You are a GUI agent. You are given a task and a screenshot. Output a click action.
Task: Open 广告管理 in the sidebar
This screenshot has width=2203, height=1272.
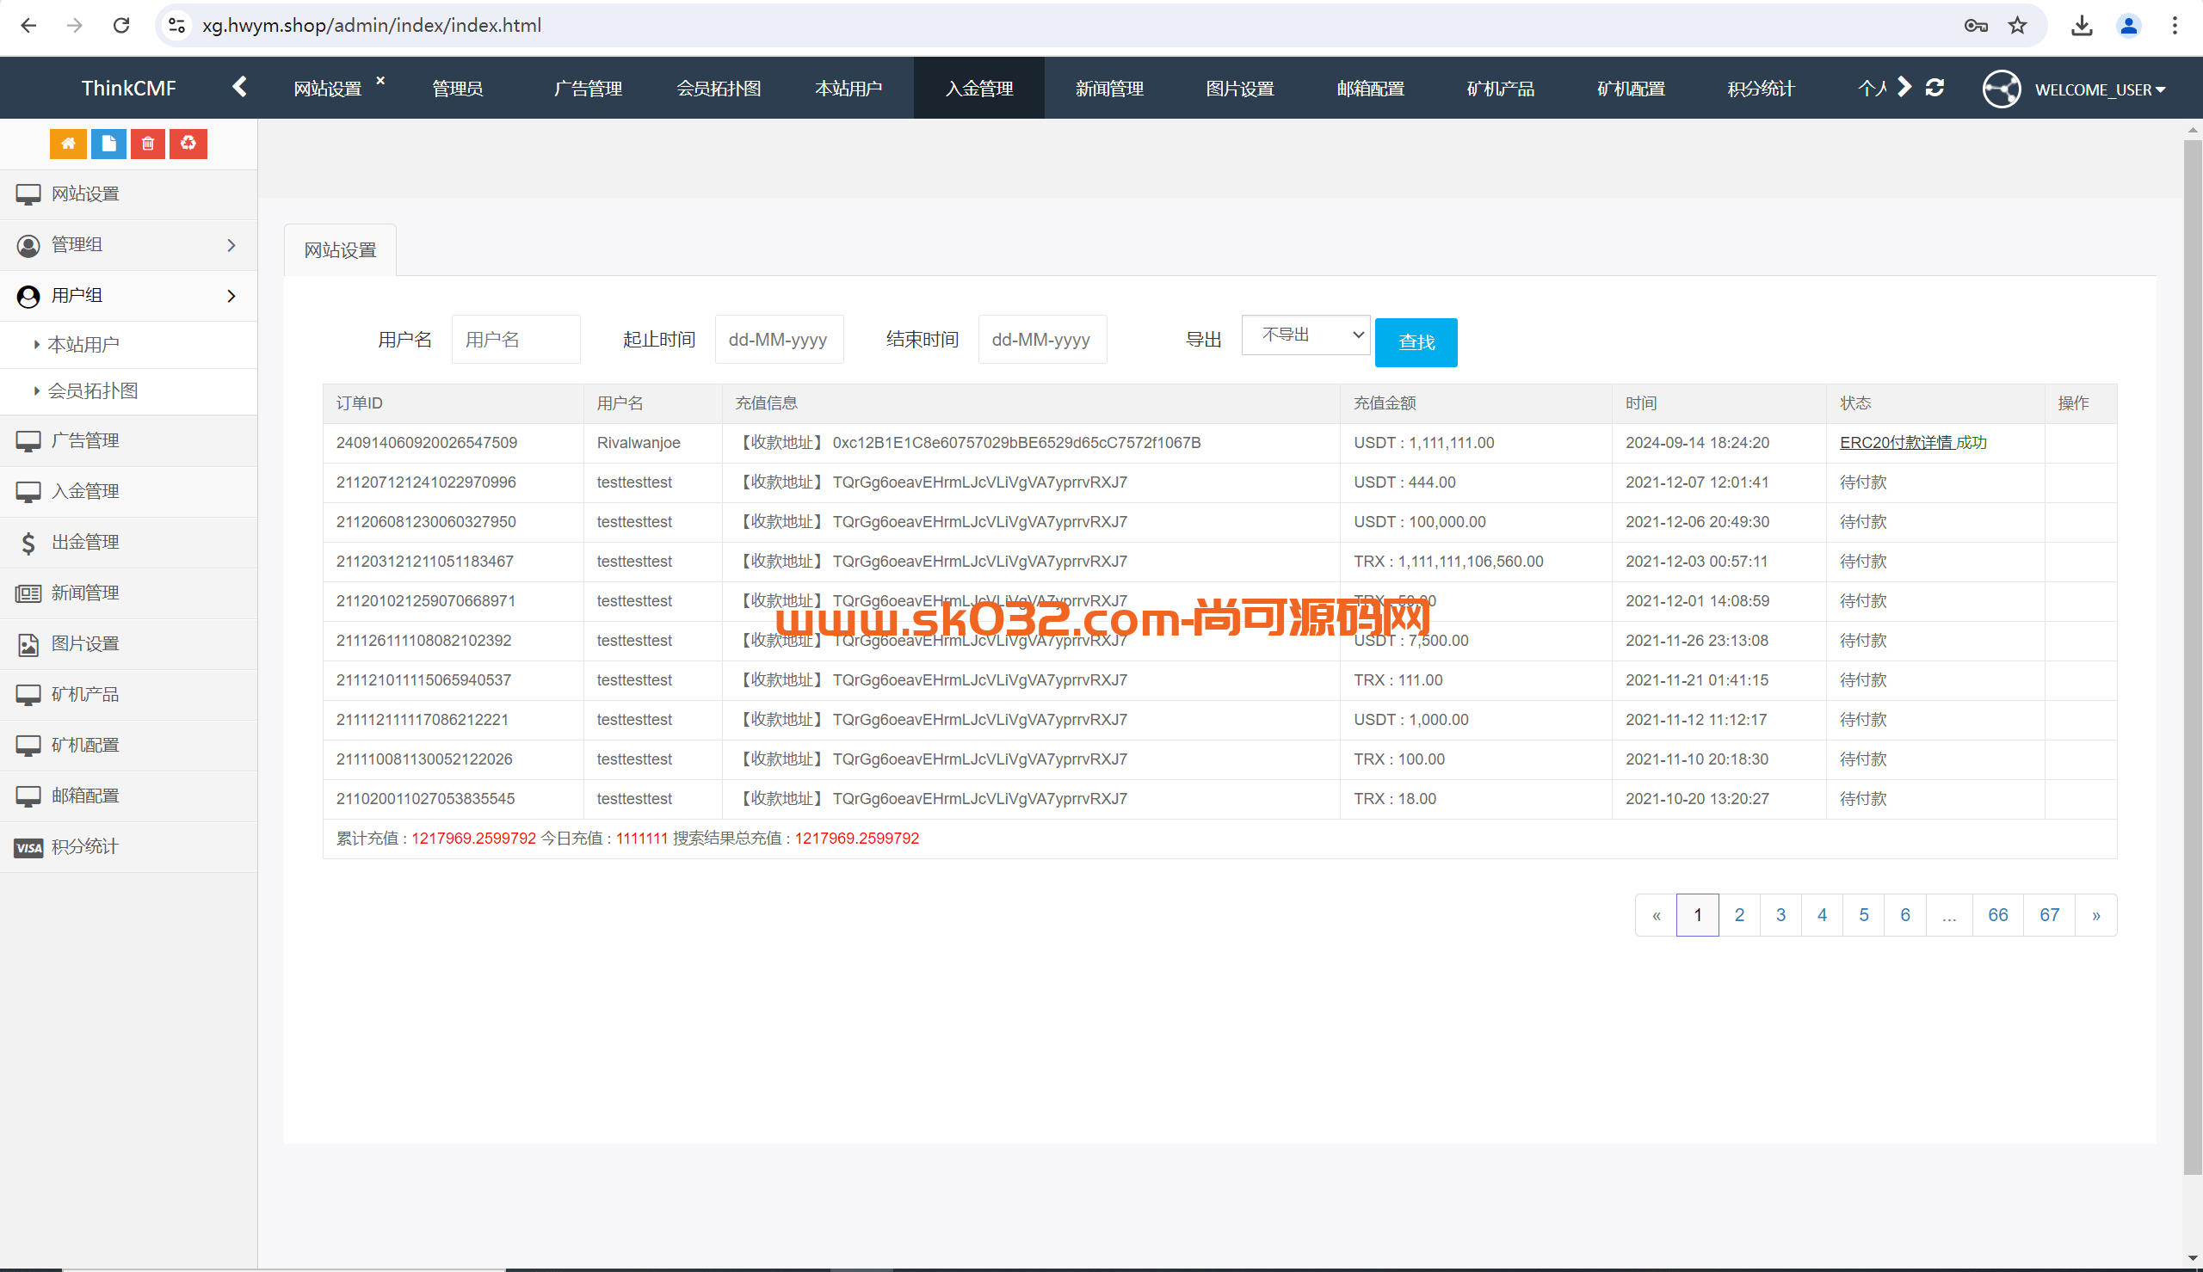pos(128,440)
